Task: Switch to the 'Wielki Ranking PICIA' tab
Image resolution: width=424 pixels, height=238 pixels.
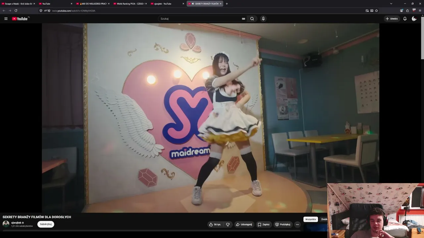Action: 130,4
